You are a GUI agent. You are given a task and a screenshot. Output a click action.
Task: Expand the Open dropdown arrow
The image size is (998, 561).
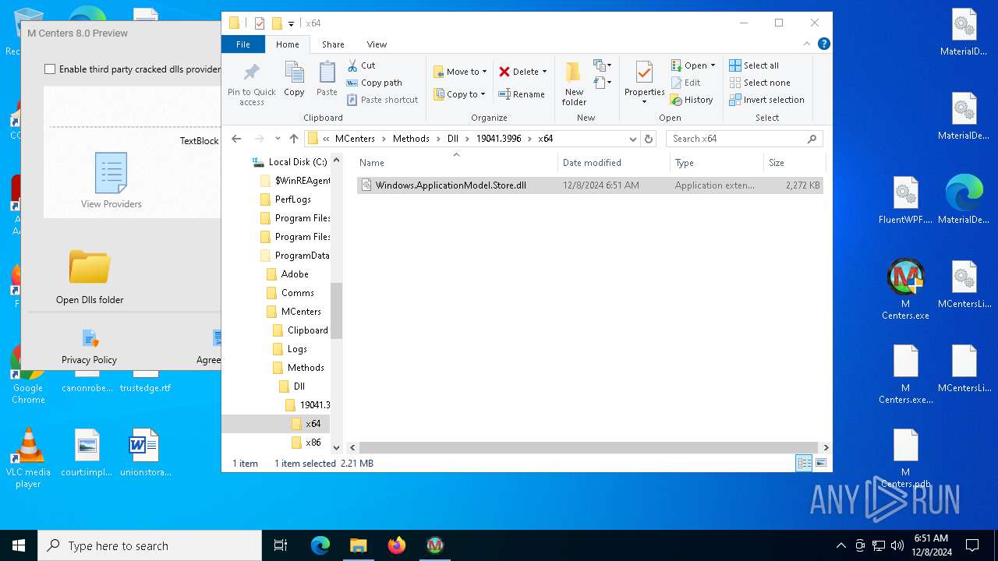[713, 65]
